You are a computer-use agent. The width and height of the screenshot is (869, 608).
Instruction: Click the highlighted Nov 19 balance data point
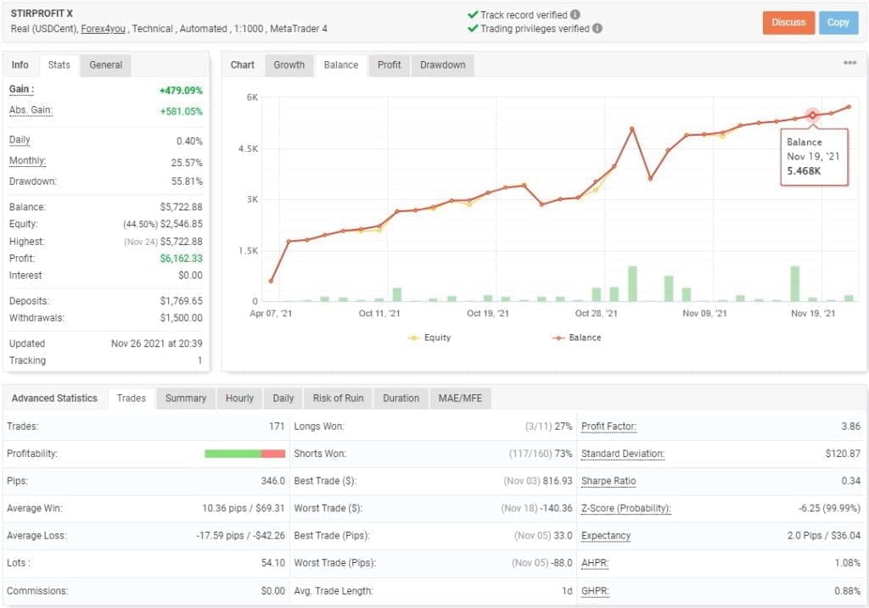[x=812, y=114]
